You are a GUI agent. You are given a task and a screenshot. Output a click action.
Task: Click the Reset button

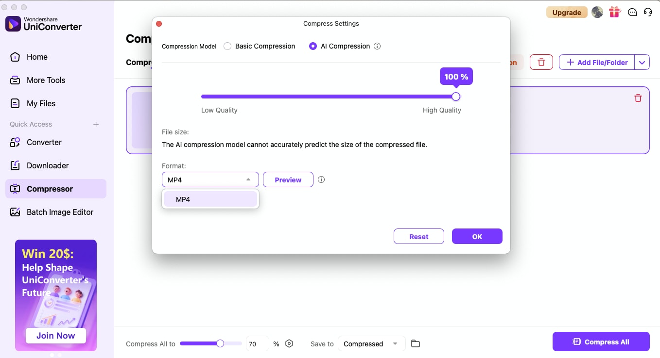[x=419, y=236]
